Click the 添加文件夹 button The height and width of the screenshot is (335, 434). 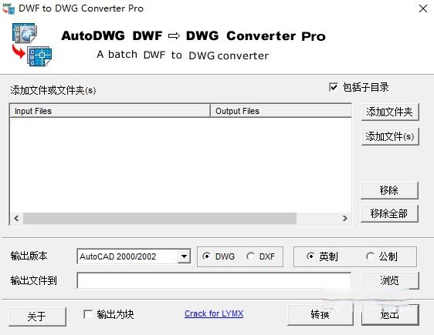click(390, 112)
